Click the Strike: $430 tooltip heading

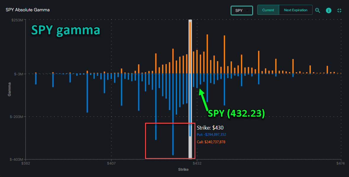[210, 128]
